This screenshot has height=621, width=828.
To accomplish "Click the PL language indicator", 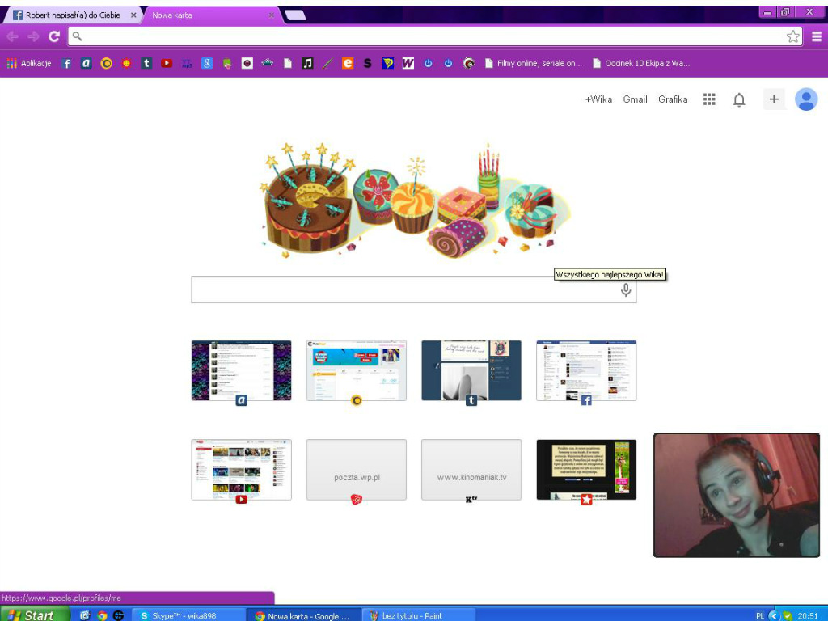I will [x=760, y=615].
